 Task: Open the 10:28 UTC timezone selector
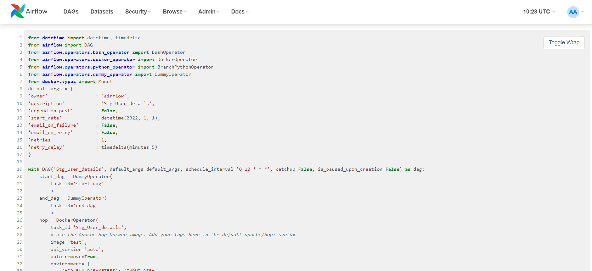(x=539, y=12)
